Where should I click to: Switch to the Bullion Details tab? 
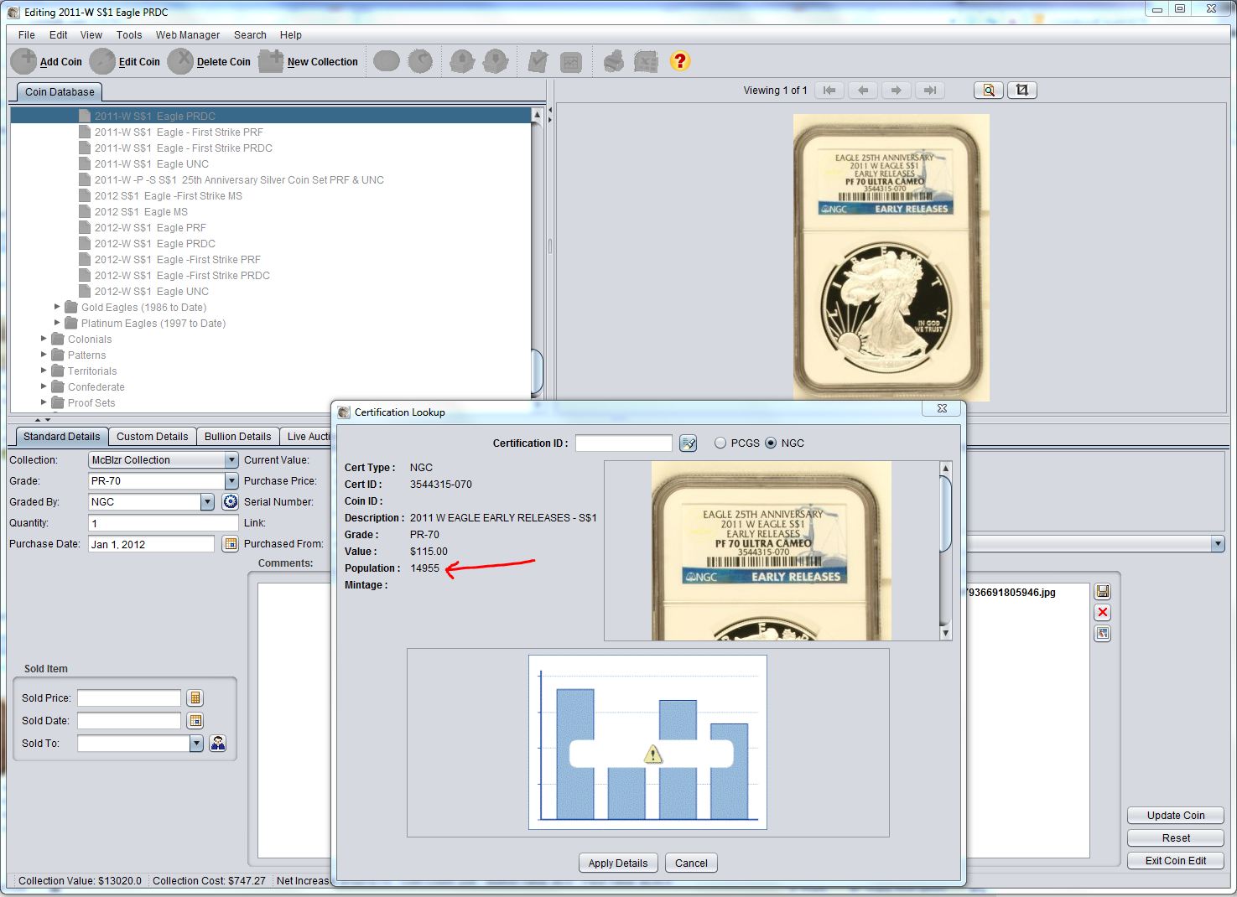pos(237,437)
